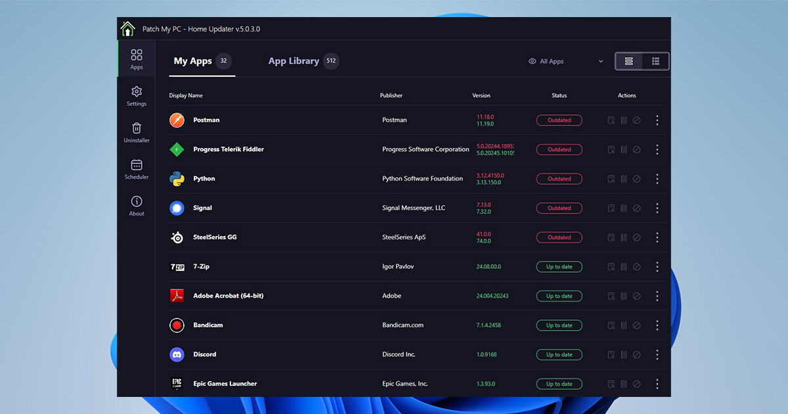This screenshot has height=414, width=788.
Task: Click the Python app icon
Action: click(177, 179)
